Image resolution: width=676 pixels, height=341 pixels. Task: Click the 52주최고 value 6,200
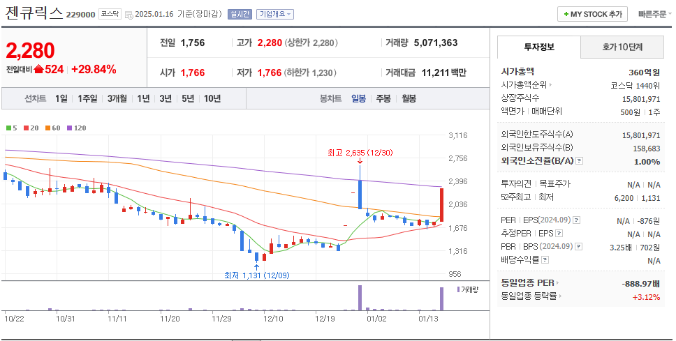(x=624, y=198)
